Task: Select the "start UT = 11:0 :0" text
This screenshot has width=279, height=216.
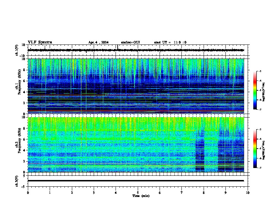Action: 170,42
